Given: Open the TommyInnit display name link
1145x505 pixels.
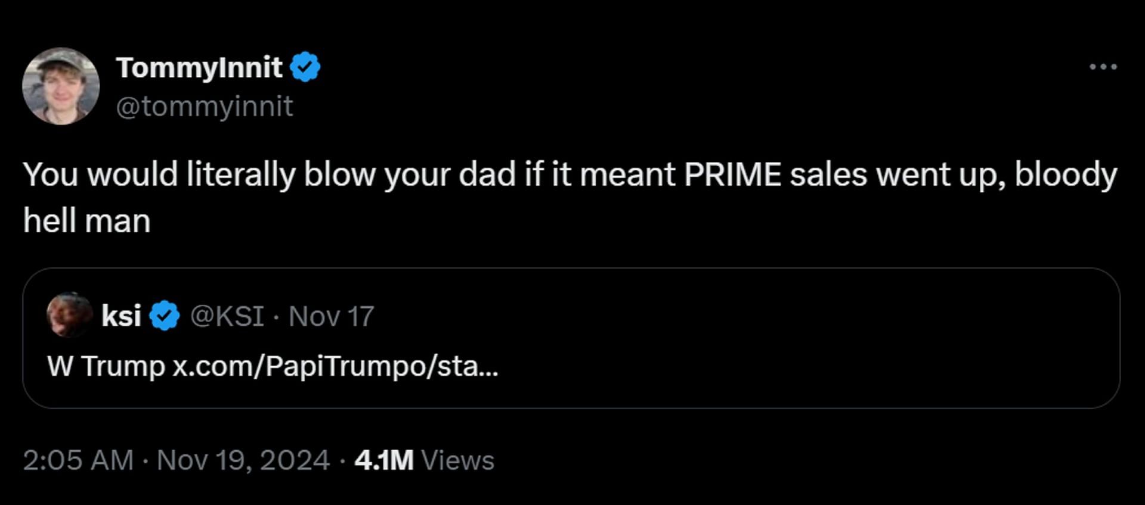Looking at the screenshot, I should [x=199, y=67].
